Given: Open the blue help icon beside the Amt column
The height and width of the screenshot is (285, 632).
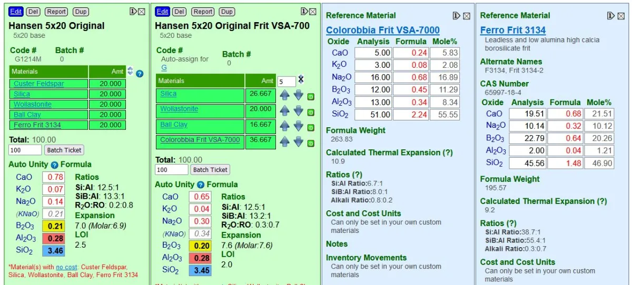Looking at the screenshot, I should click(x=140, y=74).
